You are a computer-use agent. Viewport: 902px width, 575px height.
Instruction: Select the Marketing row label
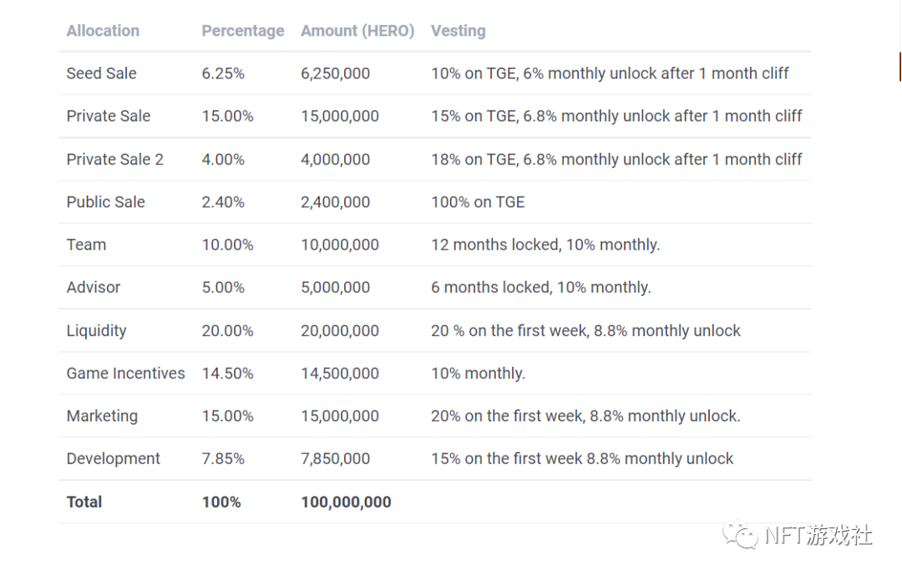pos(102,416)
